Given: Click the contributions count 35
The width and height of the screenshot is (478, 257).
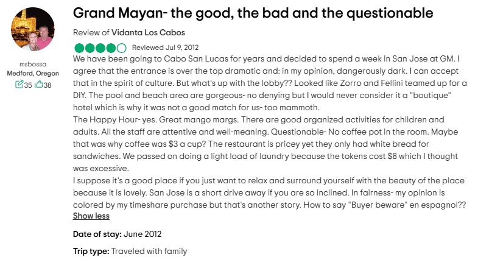Looking at the screenshot, I should [28, 85].
